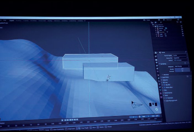The image size is (194, 132).
Task: Open the Layout workspace tab
Action: (x=12, y=20)
